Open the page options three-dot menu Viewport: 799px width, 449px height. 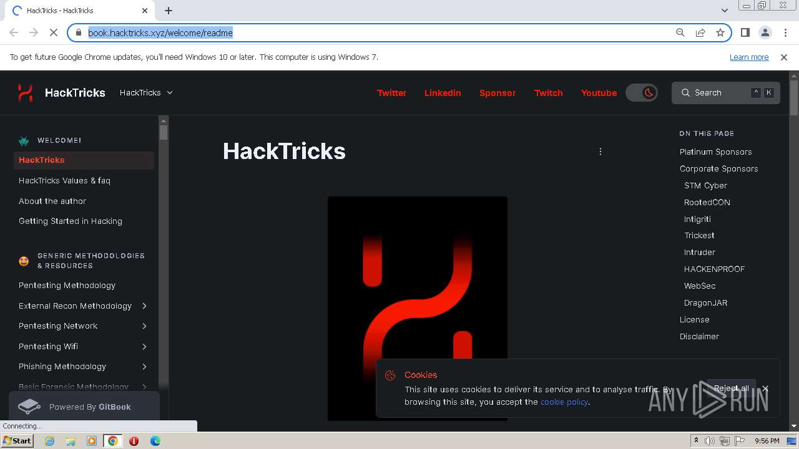pyautogui.click(x=600, y=152)
